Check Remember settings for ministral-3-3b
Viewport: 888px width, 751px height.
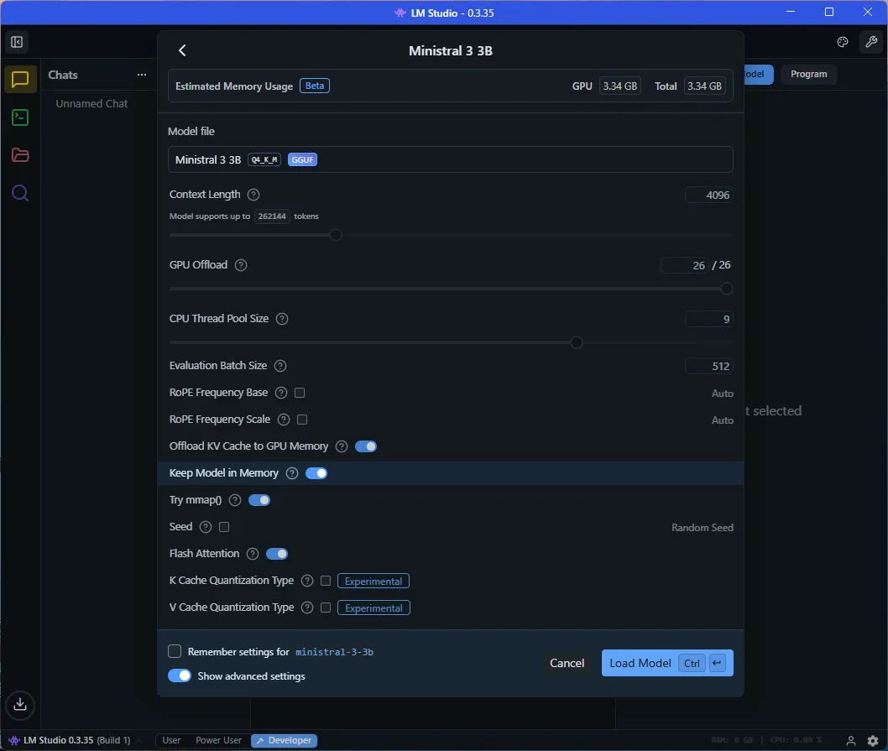tap(175, 651)
